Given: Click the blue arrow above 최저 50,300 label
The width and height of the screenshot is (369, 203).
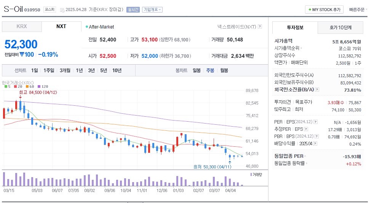Looking at the screenshot, I should click(230, 162).
